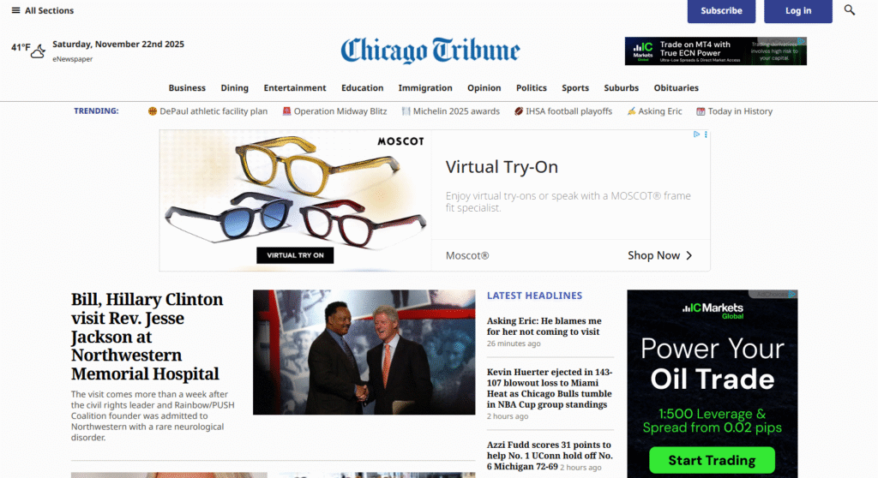
Task: Open IHSA football playoffs trending link
Action: pyautogui.click(x=569, y=111)
